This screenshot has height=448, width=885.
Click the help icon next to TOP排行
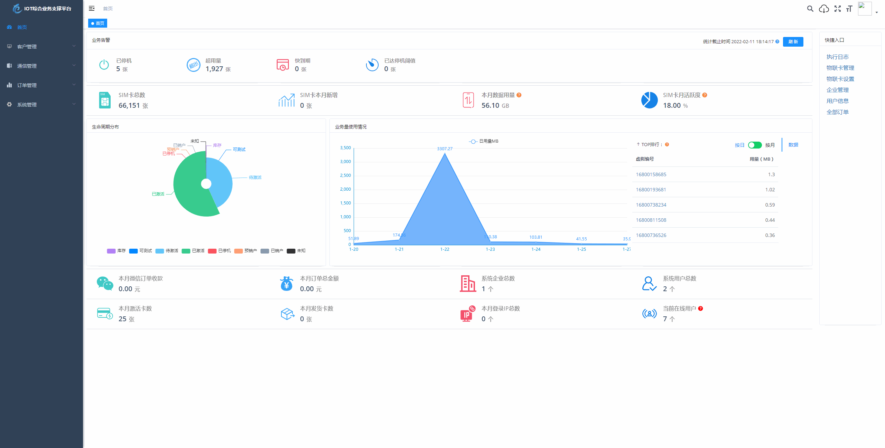667,144
